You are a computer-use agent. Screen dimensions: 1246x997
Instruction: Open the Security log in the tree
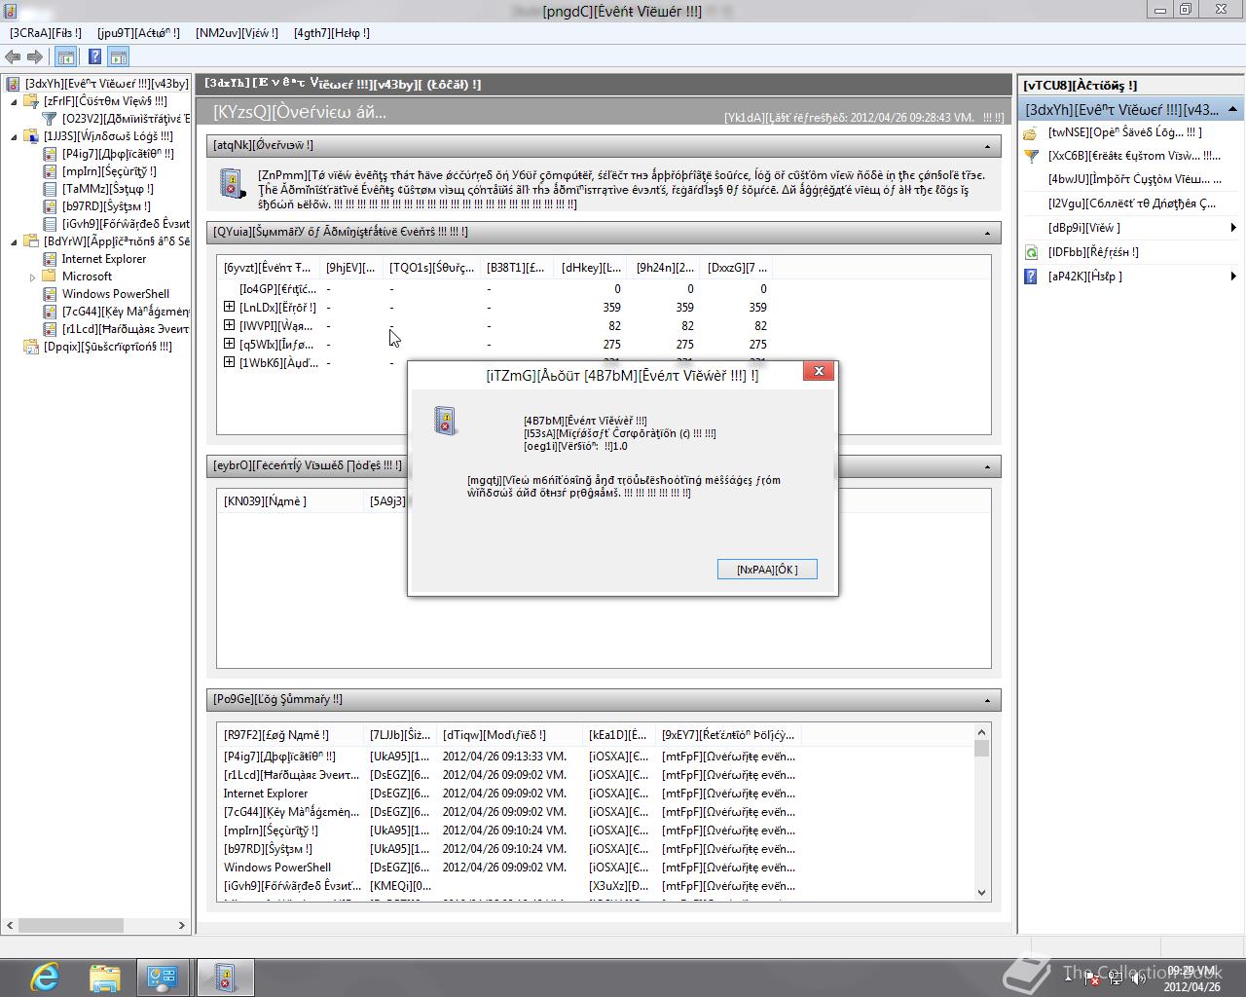[109, 171]
